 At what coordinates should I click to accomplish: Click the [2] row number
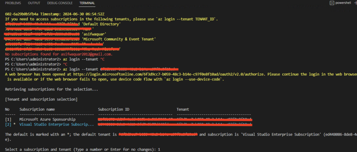(x=8, y=124)
